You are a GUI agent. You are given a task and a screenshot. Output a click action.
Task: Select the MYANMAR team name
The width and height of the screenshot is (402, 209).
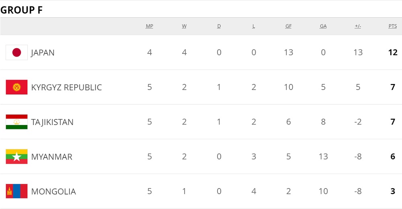(51, 157)
